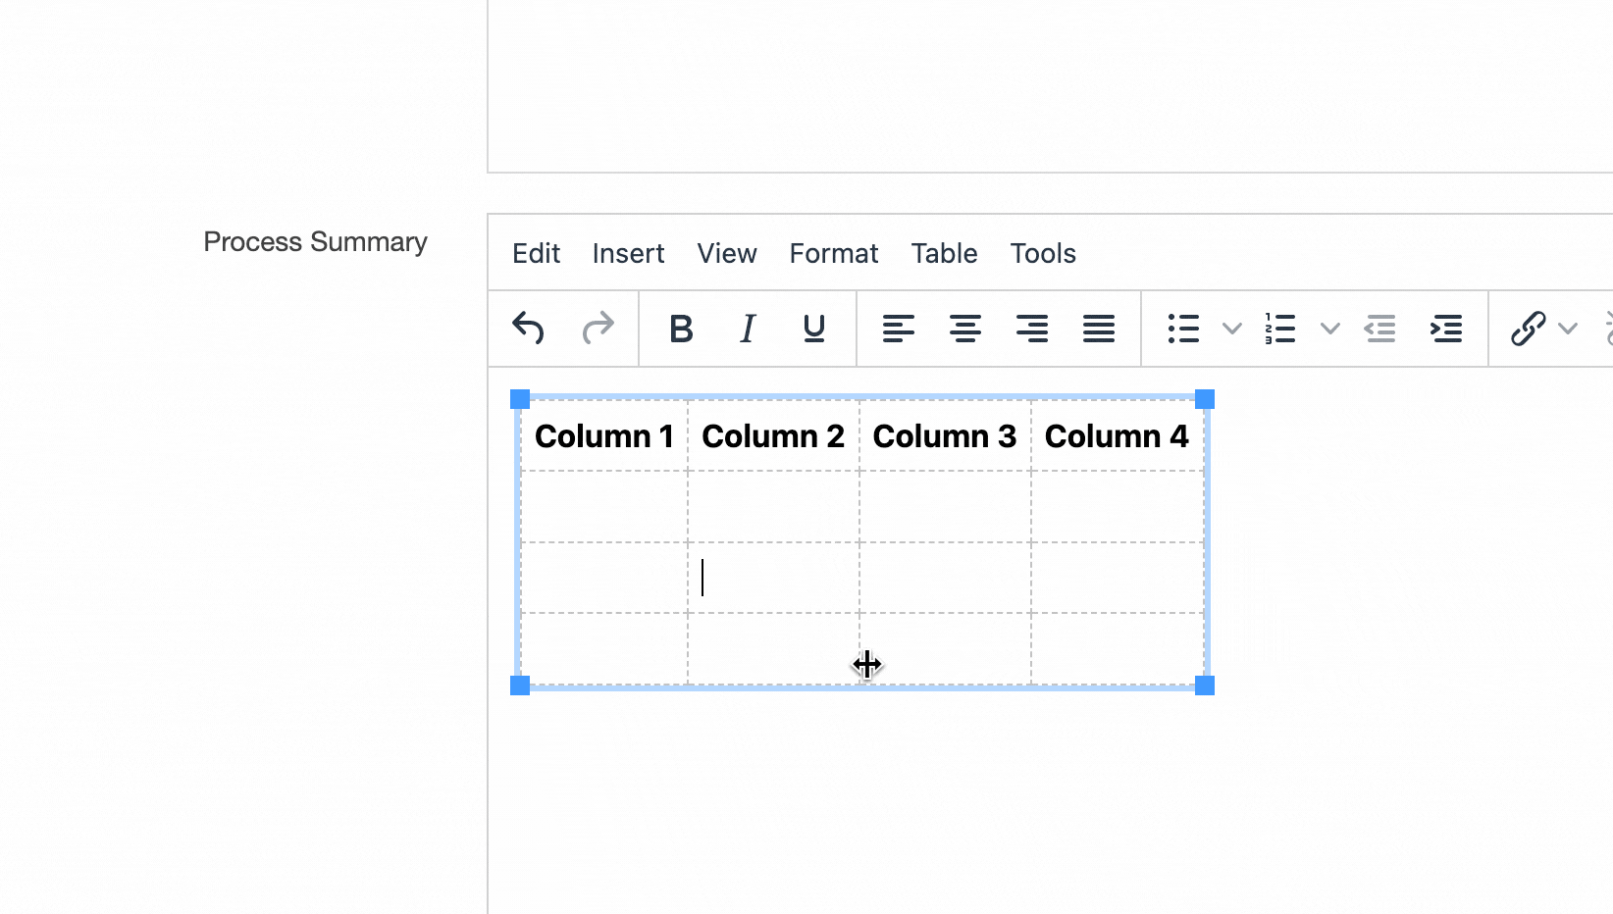The image size is (1613, 914).
Task: Click the Redo icon
Action: (x=598, y=329)
